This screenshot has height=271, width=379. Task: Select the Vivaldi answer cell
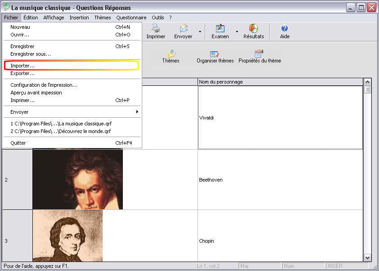click(280, 117)
